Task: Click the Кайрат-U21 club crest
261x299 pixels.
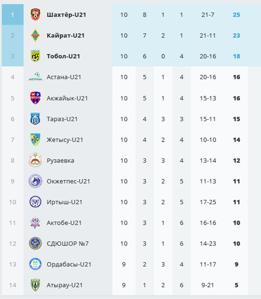Action: pyautogui.click(x=35, y=35)
